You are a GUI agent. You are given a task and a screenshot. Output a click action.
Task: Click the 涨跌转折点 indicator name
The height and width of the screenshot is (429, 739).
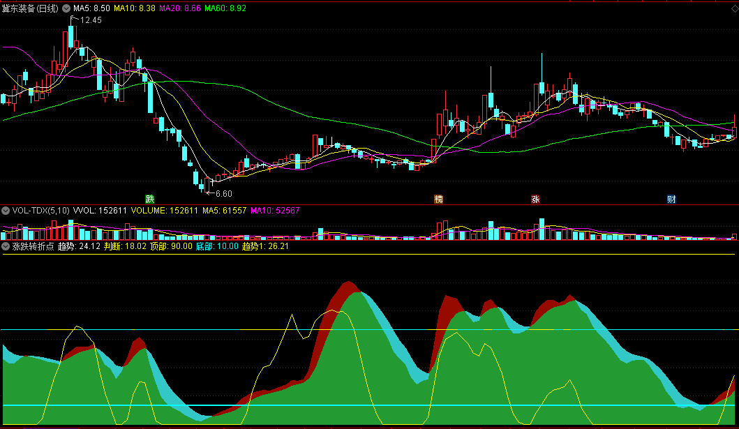[x=33, y=246]
